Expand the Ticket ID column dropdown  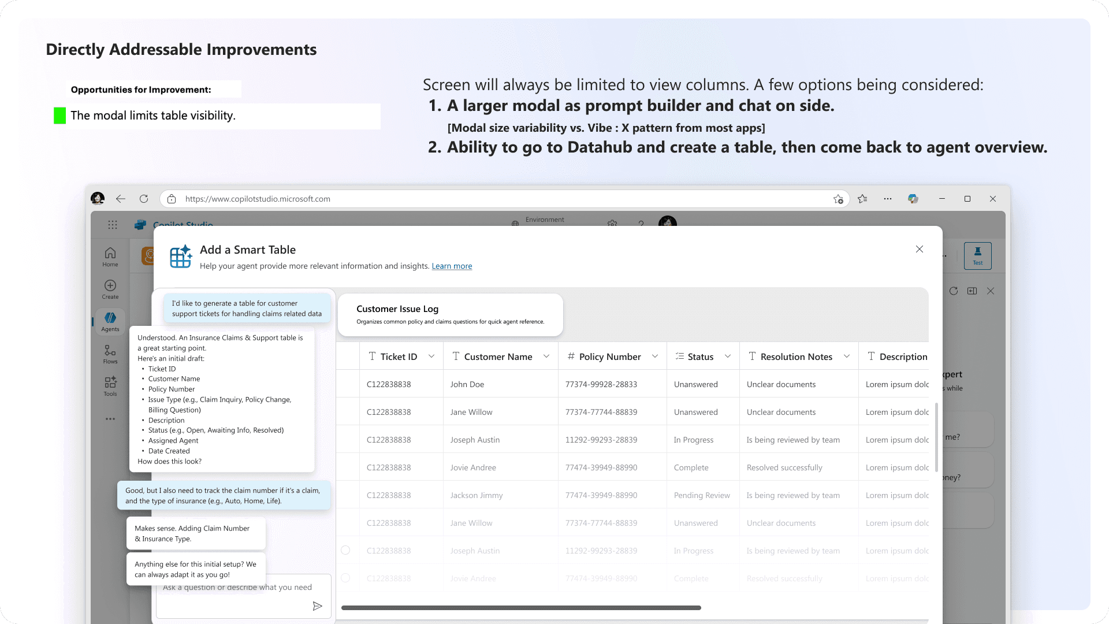click(431, 356)
